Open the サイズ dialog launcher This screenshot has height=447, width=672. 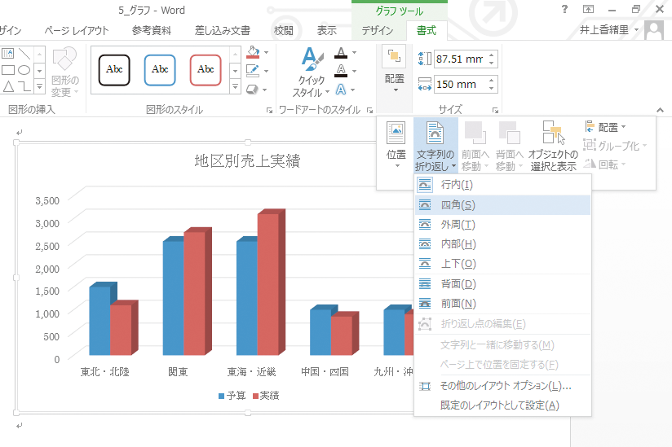[495, 111]
